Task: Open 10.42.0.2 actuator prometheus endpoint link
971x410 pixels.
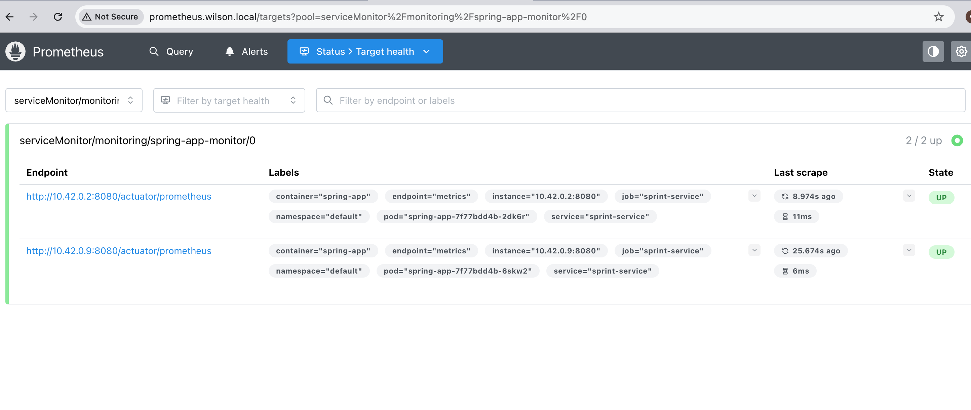Action: click(119, 196)
